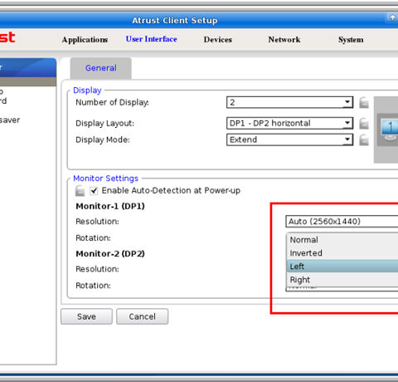The image size is (398, 382).
Task: Open the Devices tab
Action: tap(218, 40)
